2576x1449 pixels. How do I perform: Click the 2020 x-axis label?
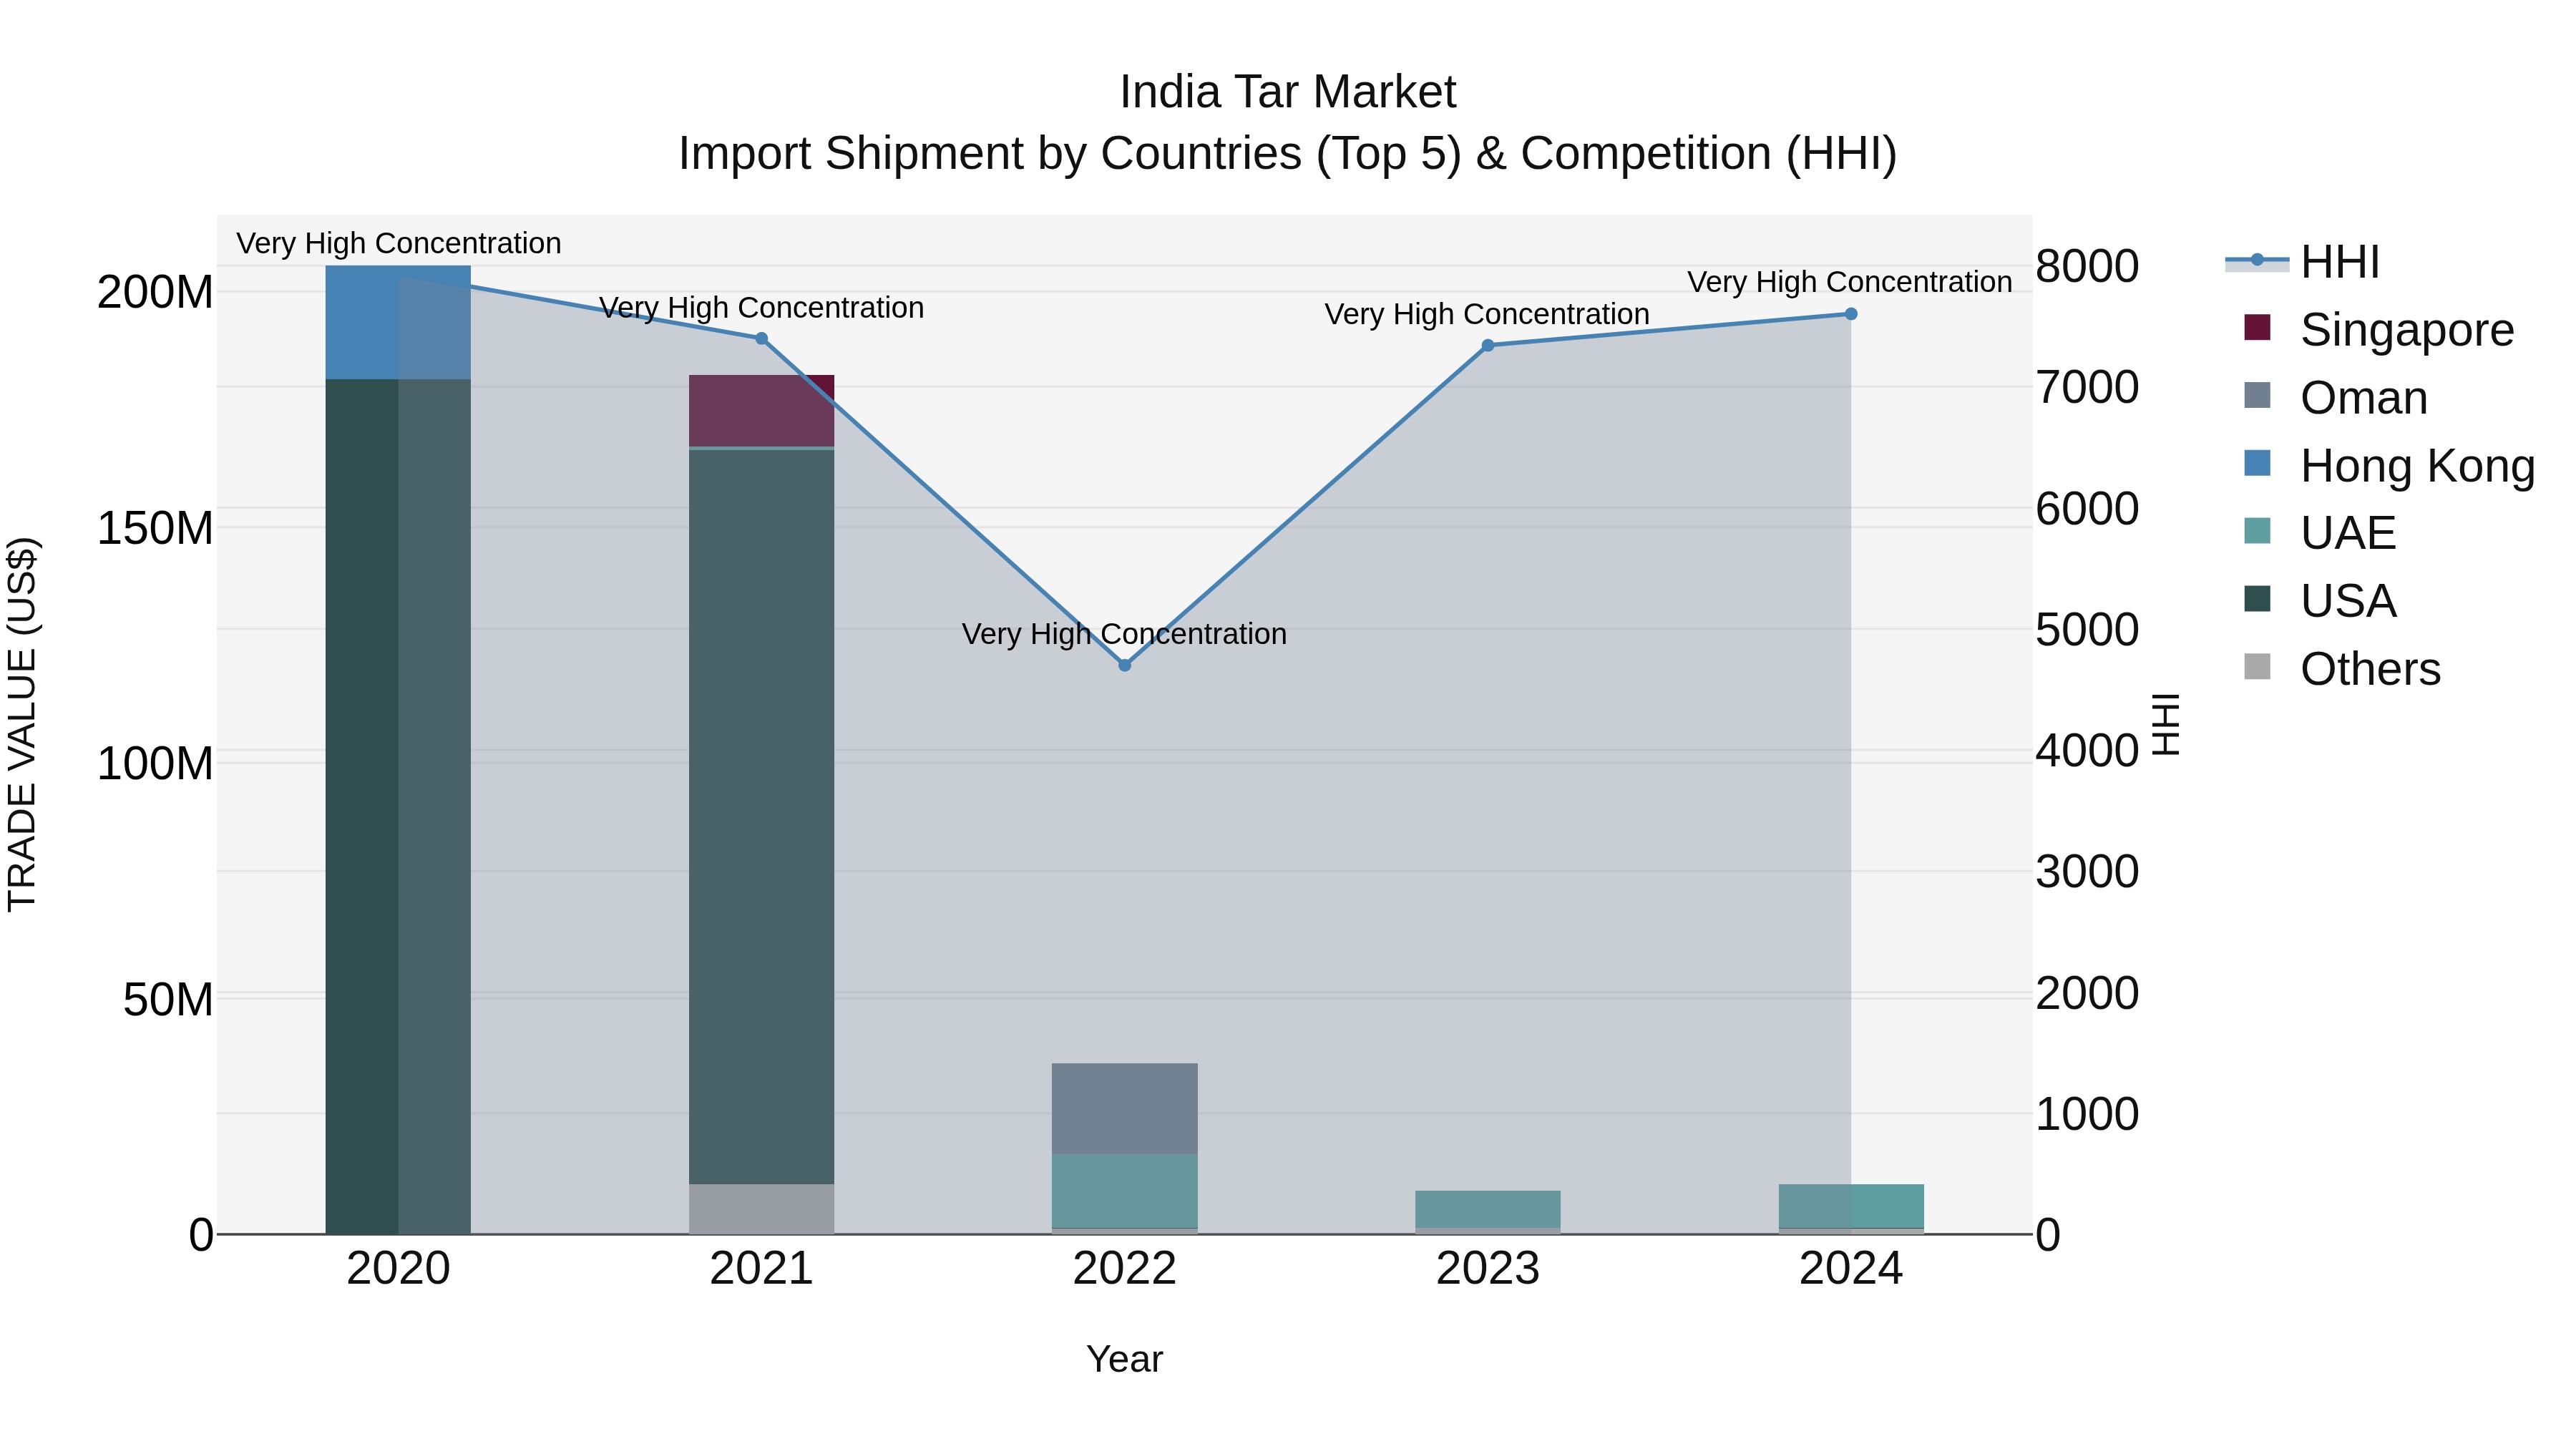tap(398, 1269)
